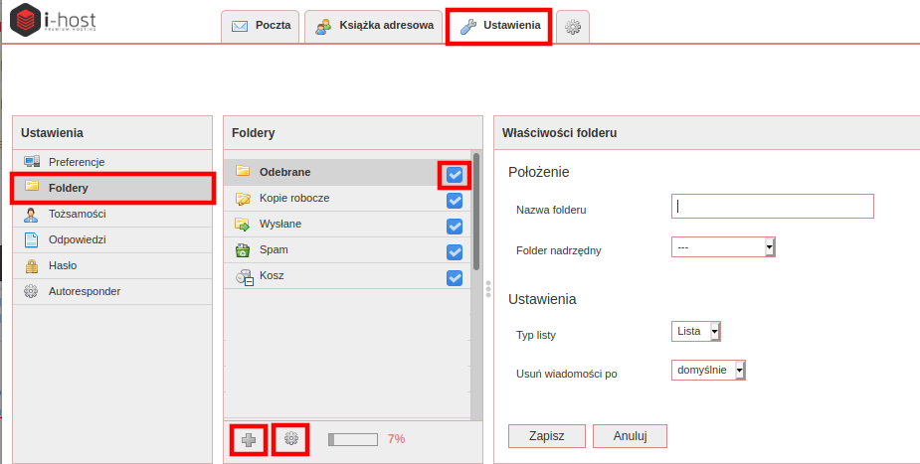Image resolution: width=920 pixels, height=464 pixels.
Task: Switch to the Poczta tab
Action: coord(261,26)
